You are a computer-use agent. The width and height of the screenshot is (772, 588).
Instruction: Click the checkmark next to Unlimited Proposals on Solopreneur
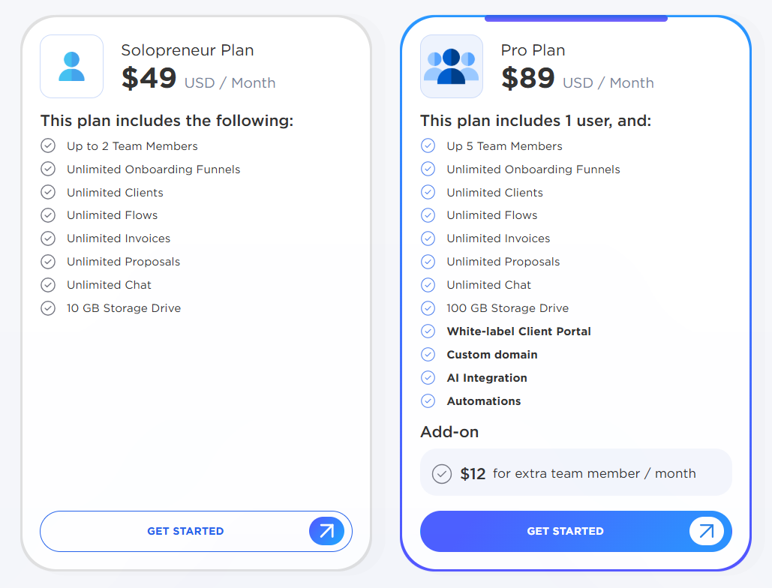point(47,262)
